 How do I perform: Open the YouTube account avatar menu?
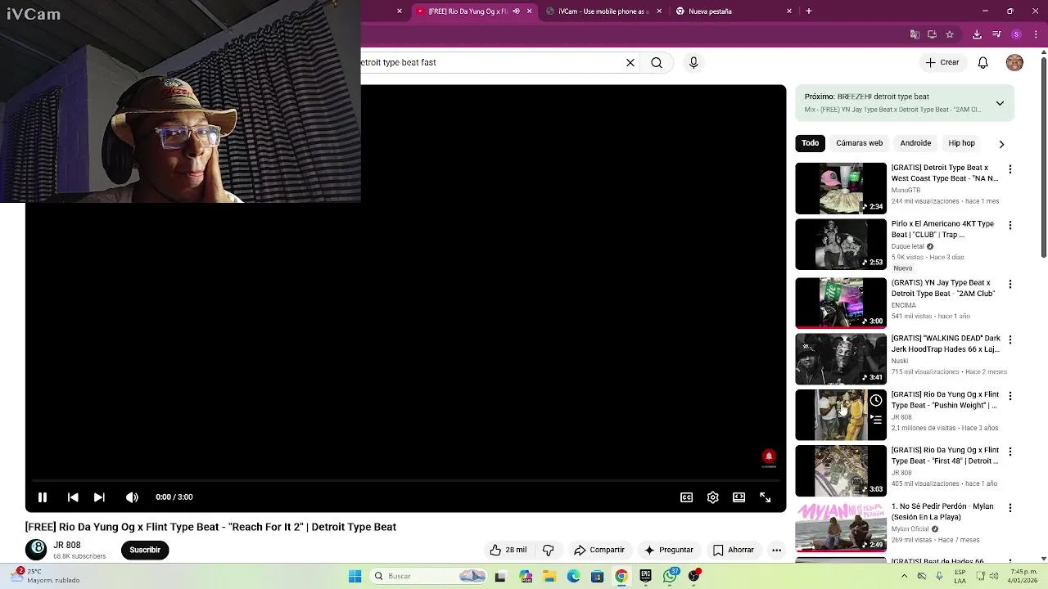point(1014,62)
